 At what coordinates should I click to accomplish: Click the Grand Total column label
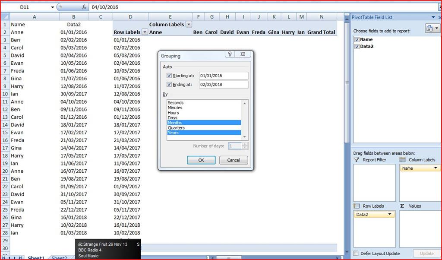(321, 32)
